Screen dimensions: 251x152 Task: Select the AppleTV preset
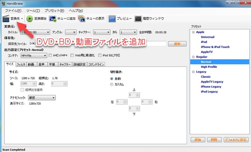click(207, 52)
